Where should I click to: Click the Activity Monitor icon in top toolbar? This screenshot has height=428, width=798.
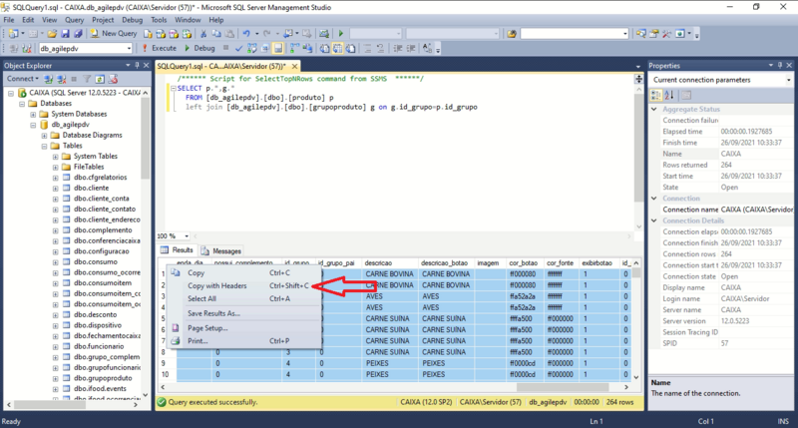pyautogui.click(x=324, y=34)
